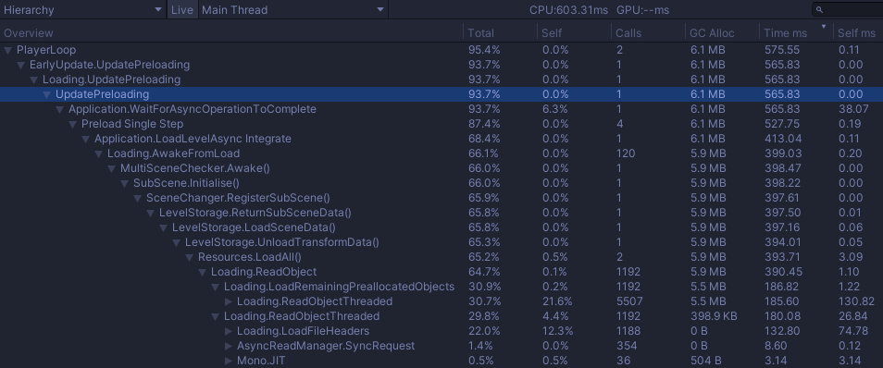This screenshot has height=368, width=883.
Task: Collapse Application.LoadLevelAsync Integrate row
Action: 85,139
